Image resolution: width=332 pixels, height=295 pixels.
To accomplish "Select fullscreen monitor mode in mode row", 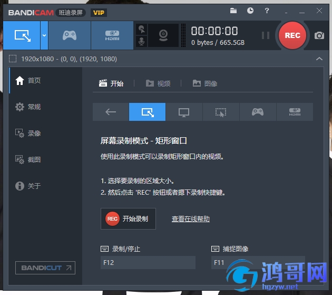I will pyautogui.click(x=184, y=112).
